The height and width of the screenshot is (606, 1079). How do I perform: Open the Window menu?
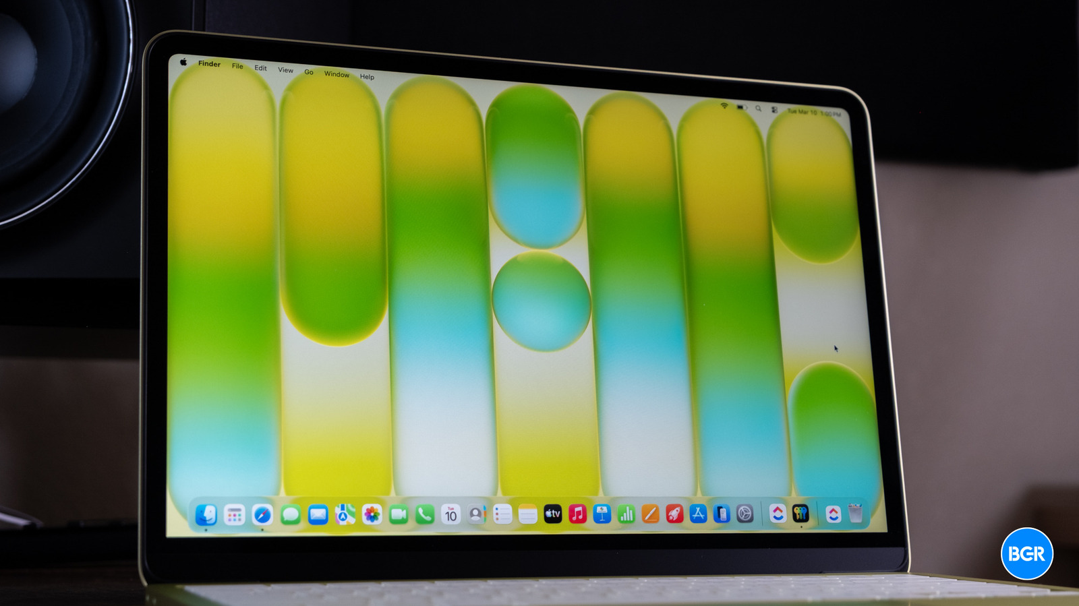[x=337, y=74]
